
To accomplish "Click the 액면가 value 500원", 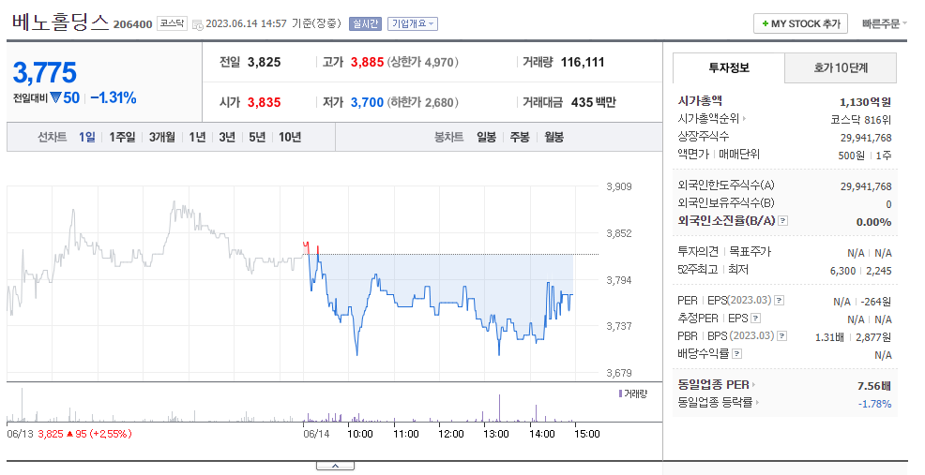I will click(851, 156).
